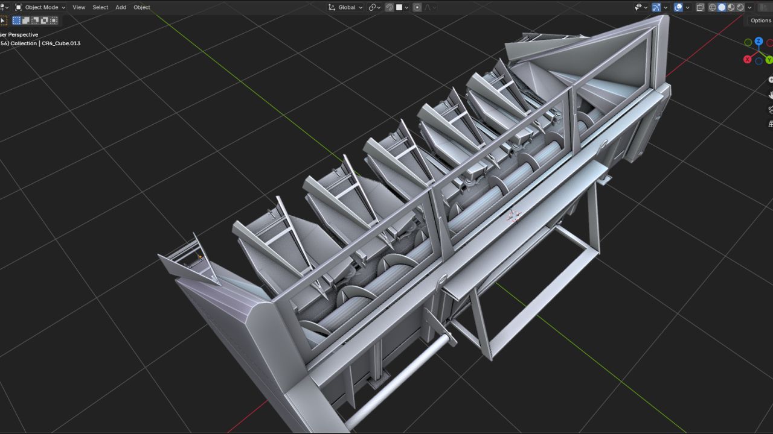The height and width of the screenshot is (434, 773).
Task: Switch to rendered viewport shading
Action: (740, 7)
